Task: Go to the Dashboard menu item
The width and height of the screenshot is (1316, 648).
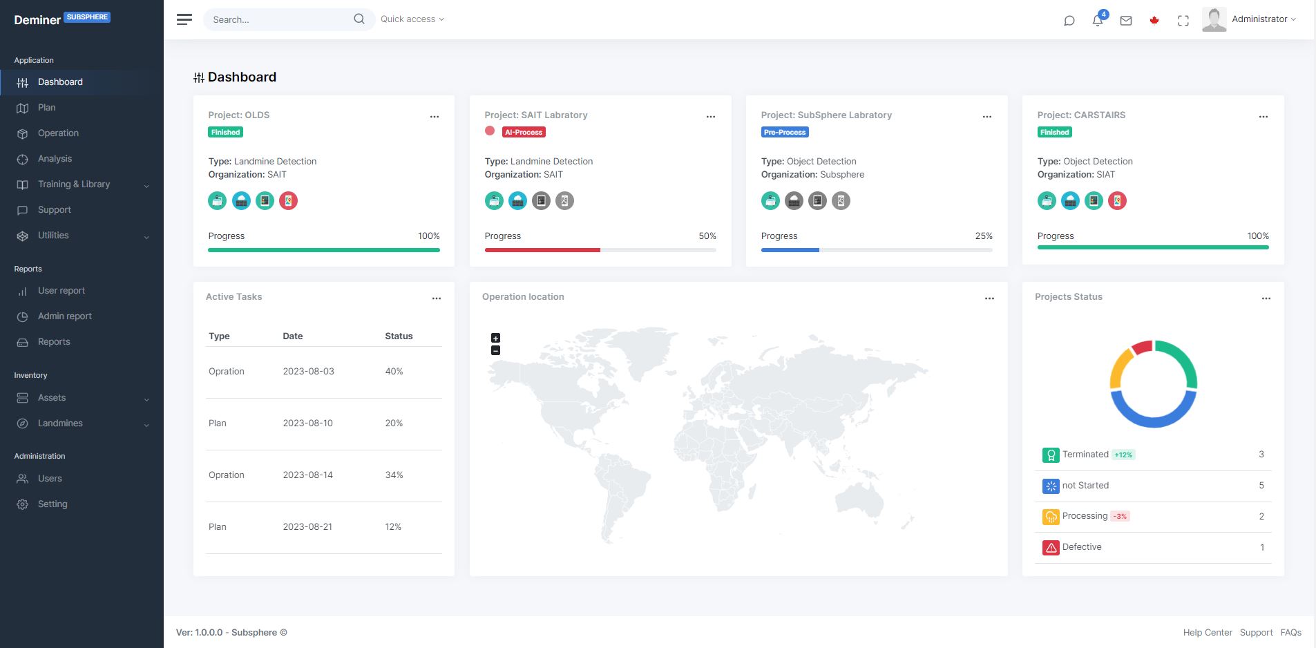Action: point(59,82)
